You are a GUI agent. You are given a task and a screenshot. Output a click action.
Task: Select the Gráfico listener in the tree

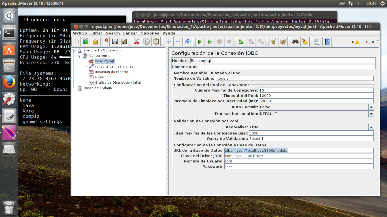point(101,77)
